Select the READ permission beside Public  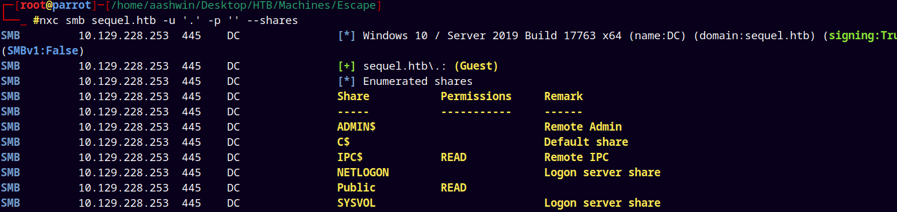click(453, 187)
